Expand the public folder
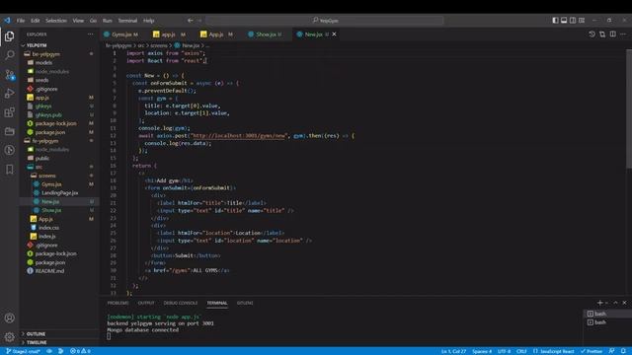 coord(59,158)
